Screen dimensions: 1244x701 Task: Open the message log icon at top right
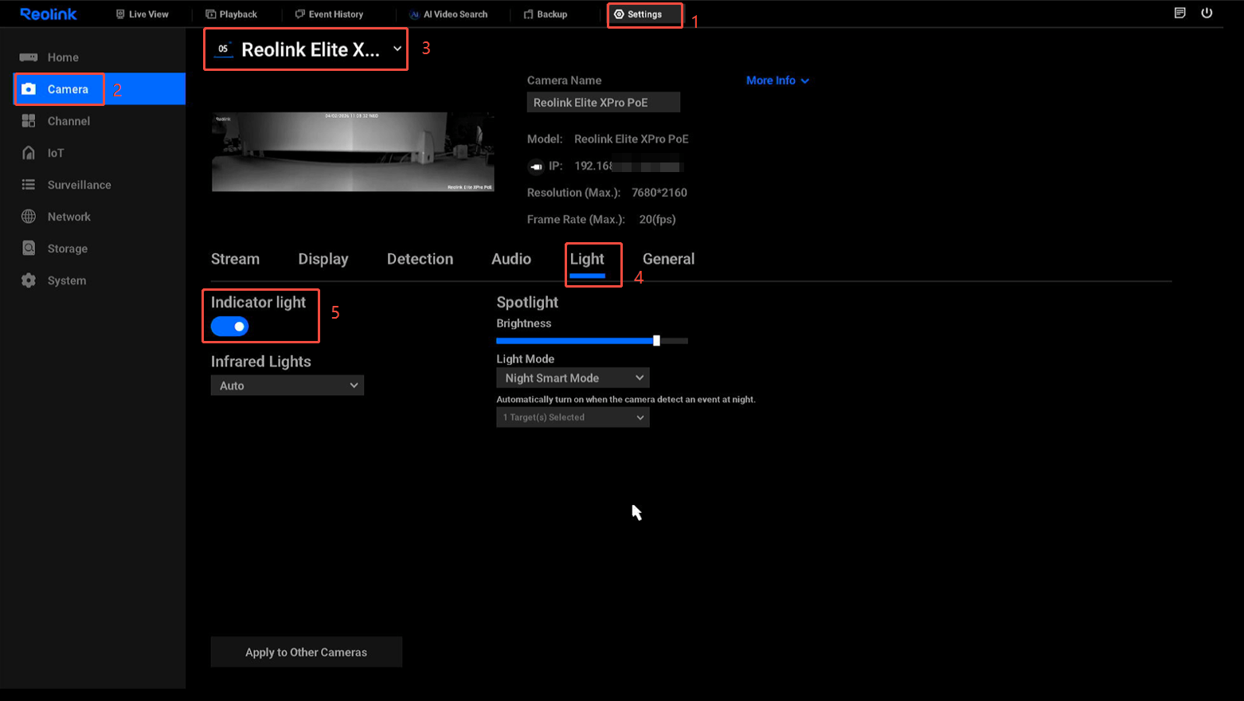tap(1179, 13)
